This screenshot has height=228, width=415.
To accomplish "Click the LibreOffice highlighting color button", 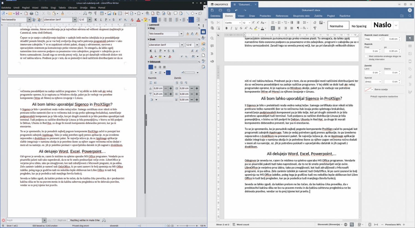I will (146, 20).
